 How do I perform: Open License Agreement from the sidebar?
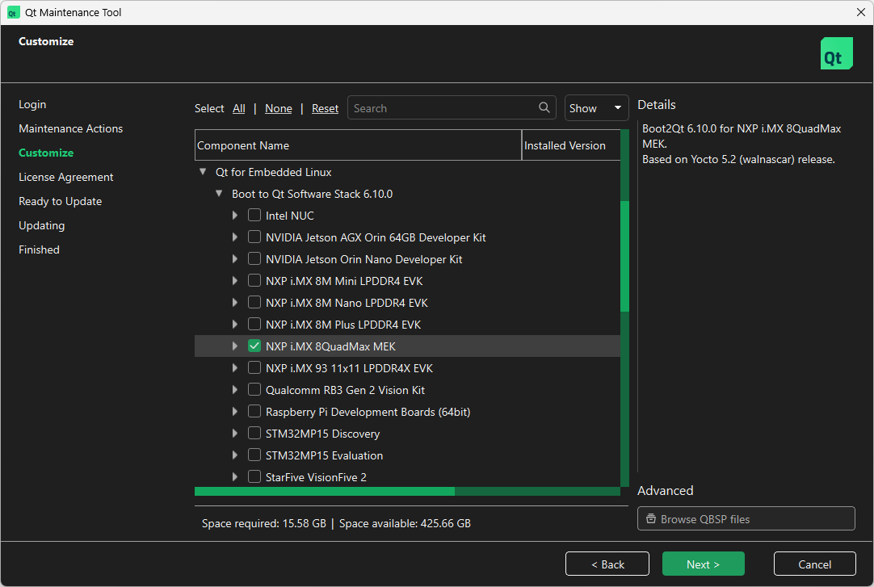pos(65,176)
